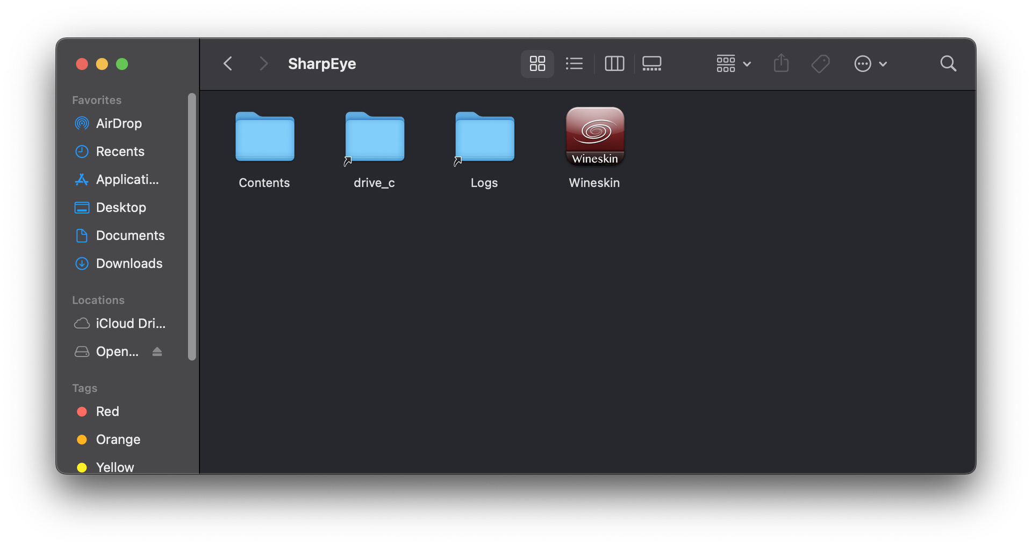Open AirDrop from the sidebar
This screenshot has width=1032, height=548.
tap(118, 124)
